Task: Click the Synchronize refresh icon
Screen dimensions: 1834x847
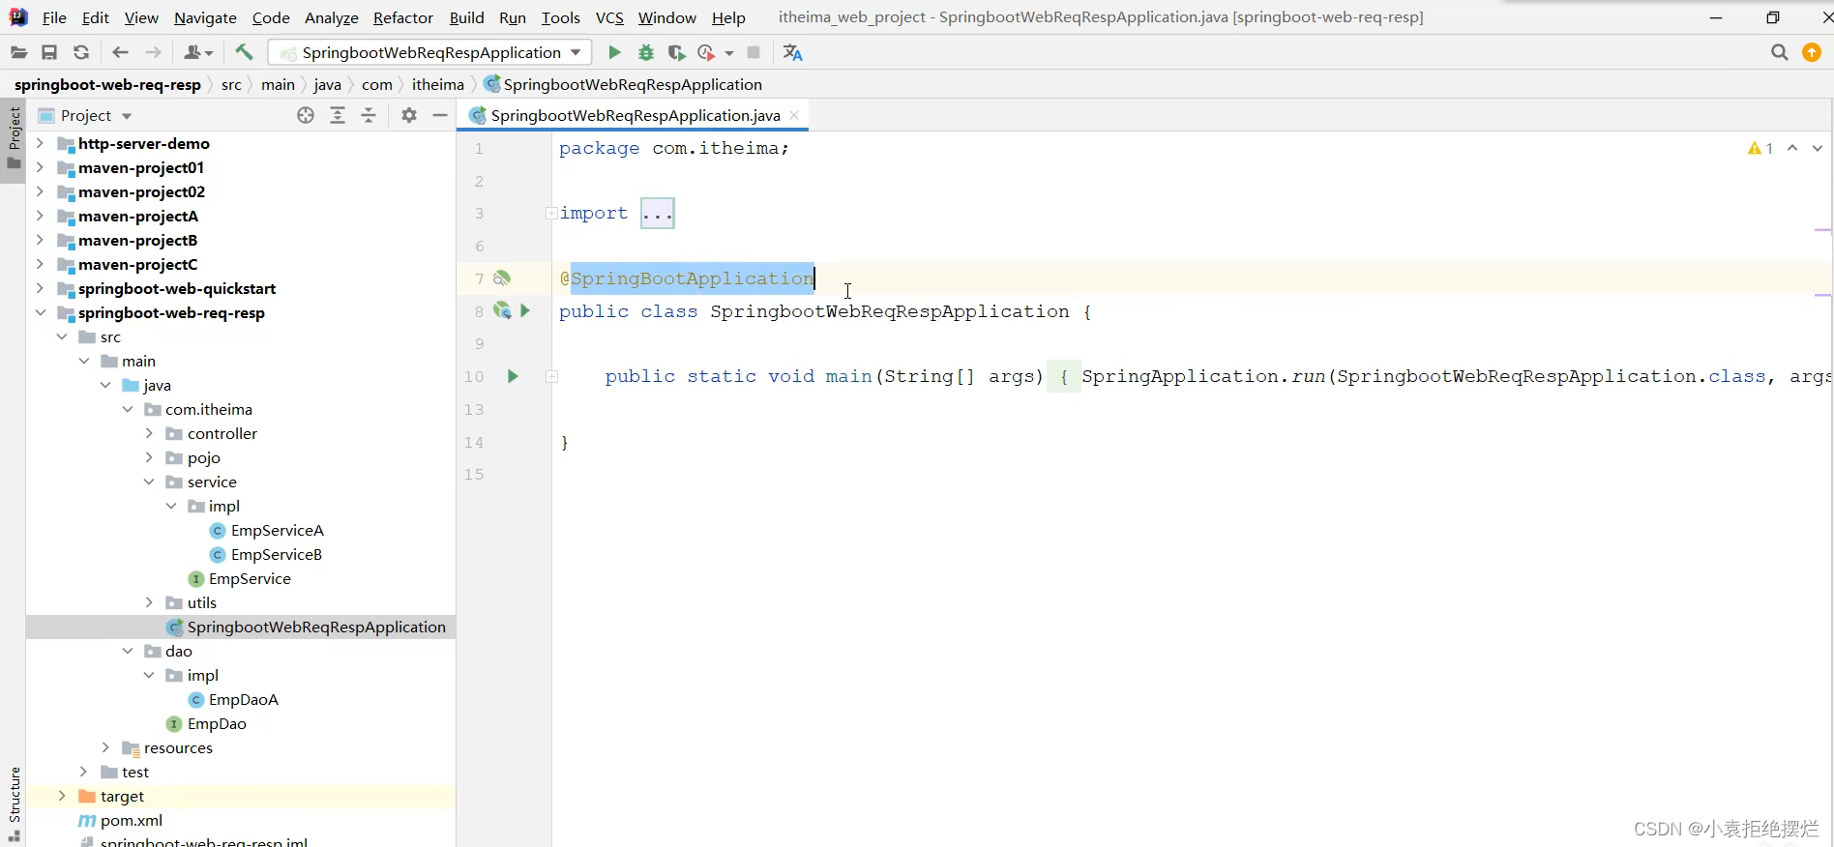Action: tap(81, 52)
